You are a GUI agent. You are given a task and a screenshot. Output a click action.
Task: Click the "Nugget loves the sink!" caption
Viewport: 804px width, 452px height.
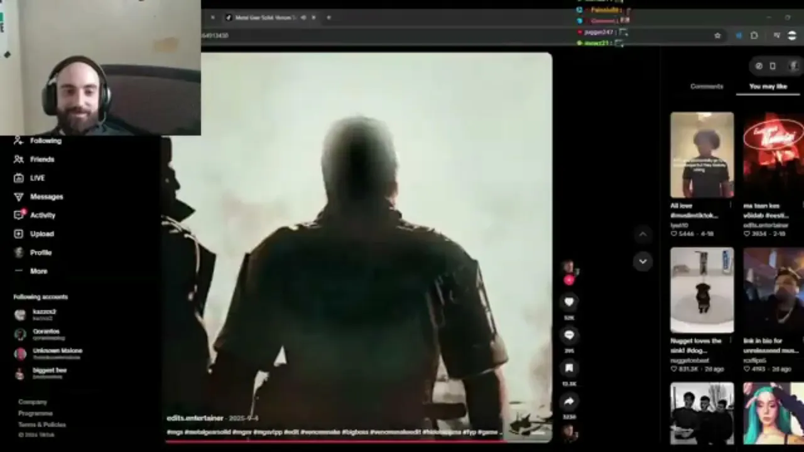696,345
